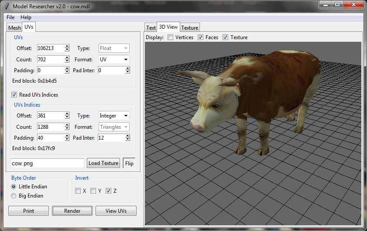Click the feather app icon in title bar
This screenshot has width=367, height=231.
click(7, 6)
